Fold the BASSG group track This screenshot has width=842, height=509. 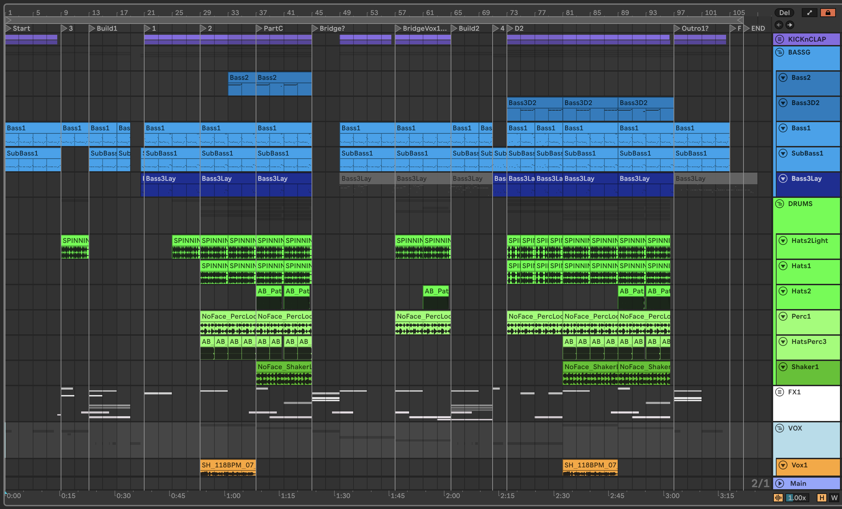(x=780, y=52)
